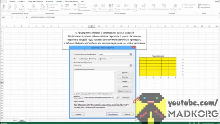Open the ГЛАВНАЯ ribbon tab

tap(12, 1)
